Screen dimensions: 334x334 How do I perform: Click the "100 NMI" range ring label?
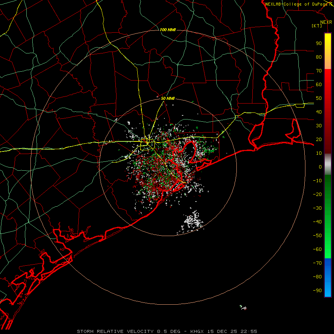coord(168,30)
